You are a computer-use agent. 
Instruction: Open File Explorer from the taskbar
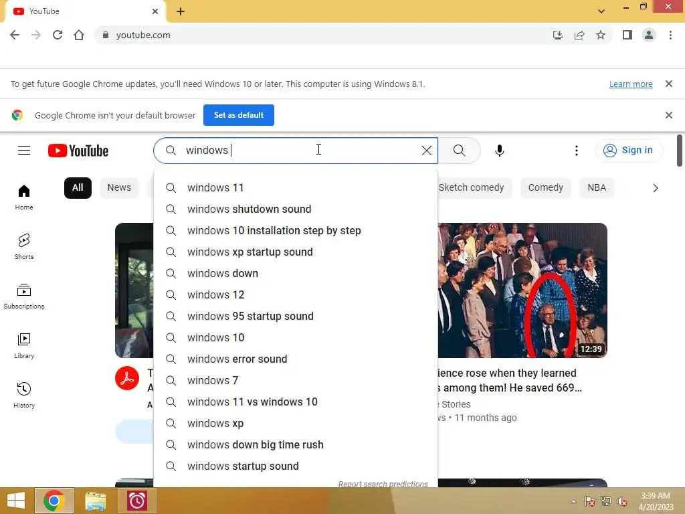click(95, 501)
